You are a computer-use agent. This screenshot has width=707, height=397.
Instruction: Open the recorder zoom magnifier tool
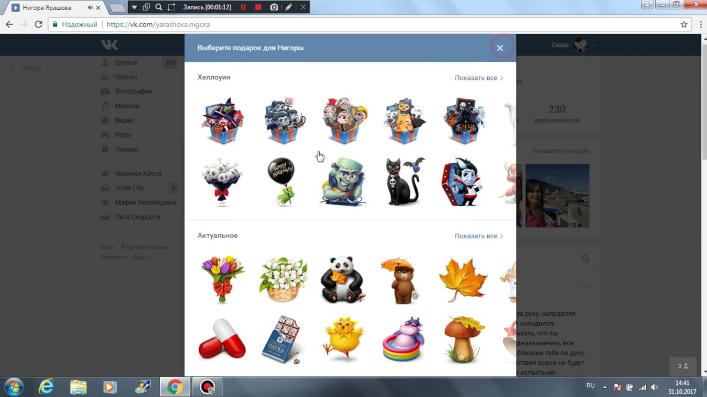click(x=159, y=7)
